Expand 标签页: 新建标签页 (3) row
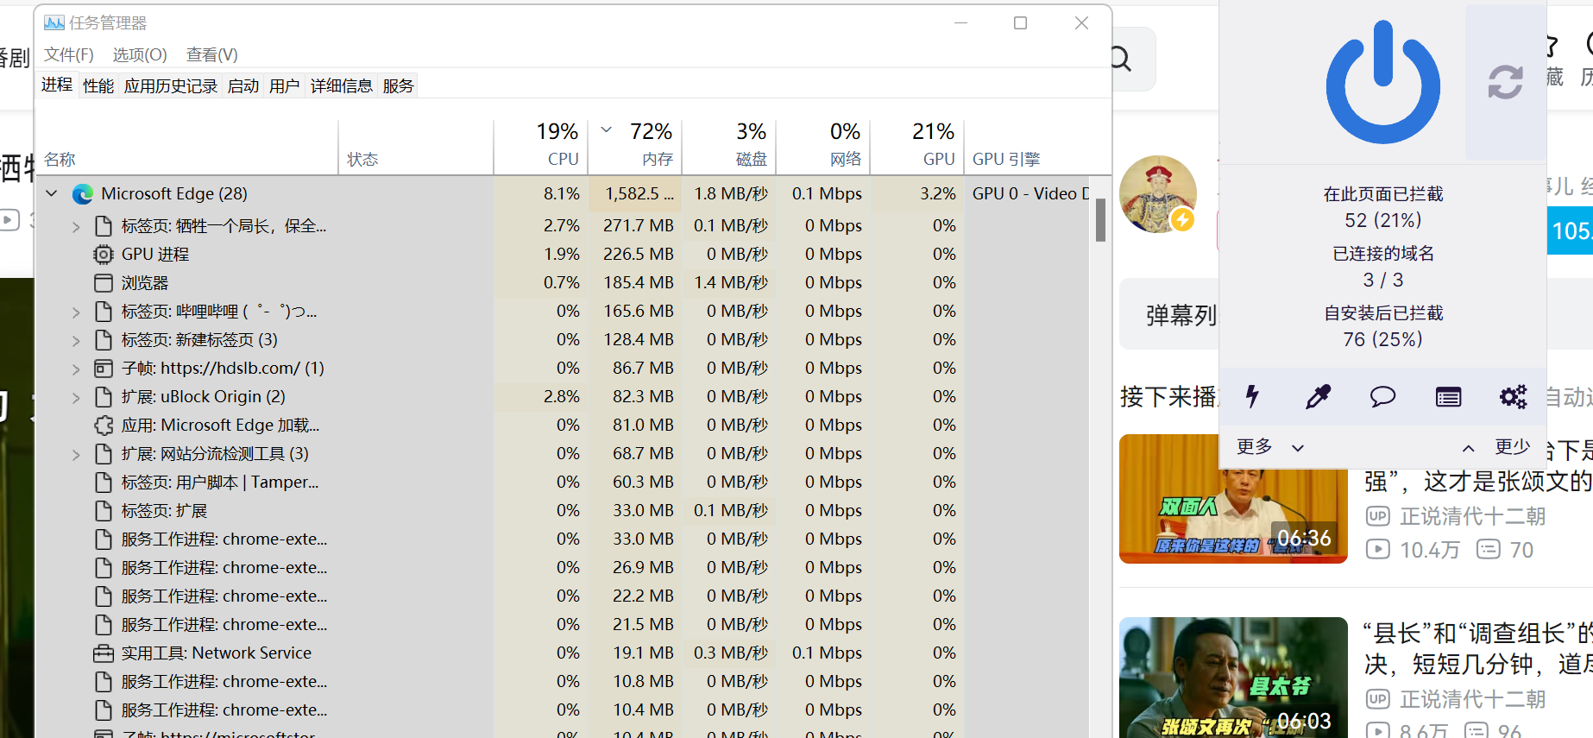Viewport: 1593px width, 738px height. point(76,340)
